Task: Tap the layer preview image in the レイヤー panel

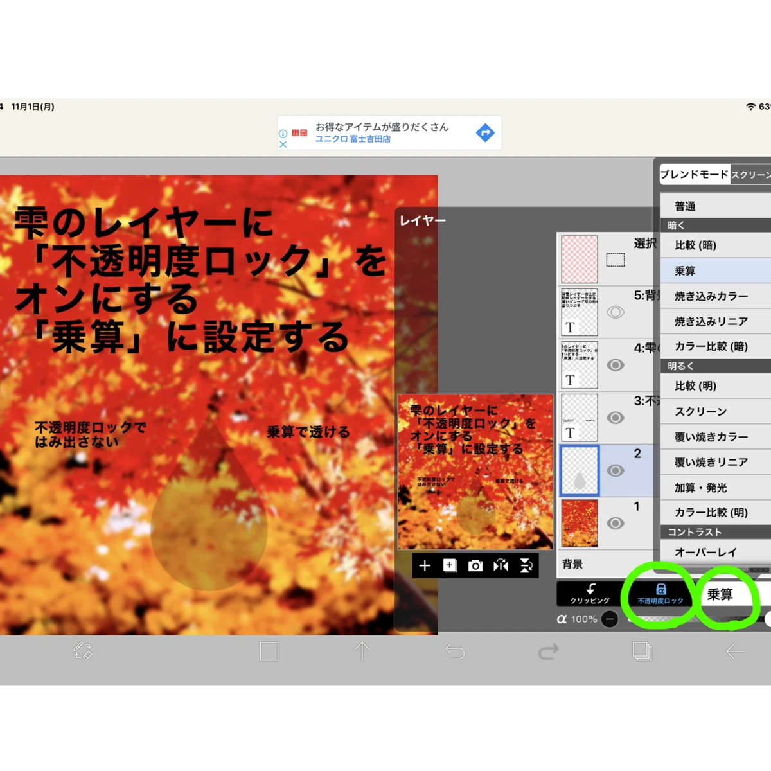Action: pos(475,472)
